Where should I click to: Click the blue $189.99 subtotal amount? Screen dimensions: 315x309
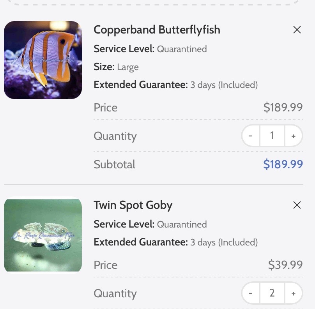tap(283, 164)
